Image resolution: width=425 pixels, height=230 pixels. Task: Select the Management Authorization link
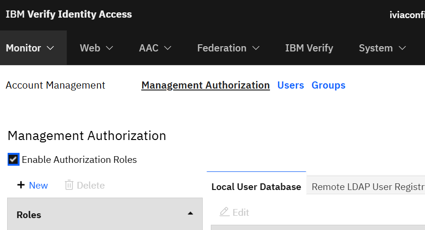click(x=206, y=85)
